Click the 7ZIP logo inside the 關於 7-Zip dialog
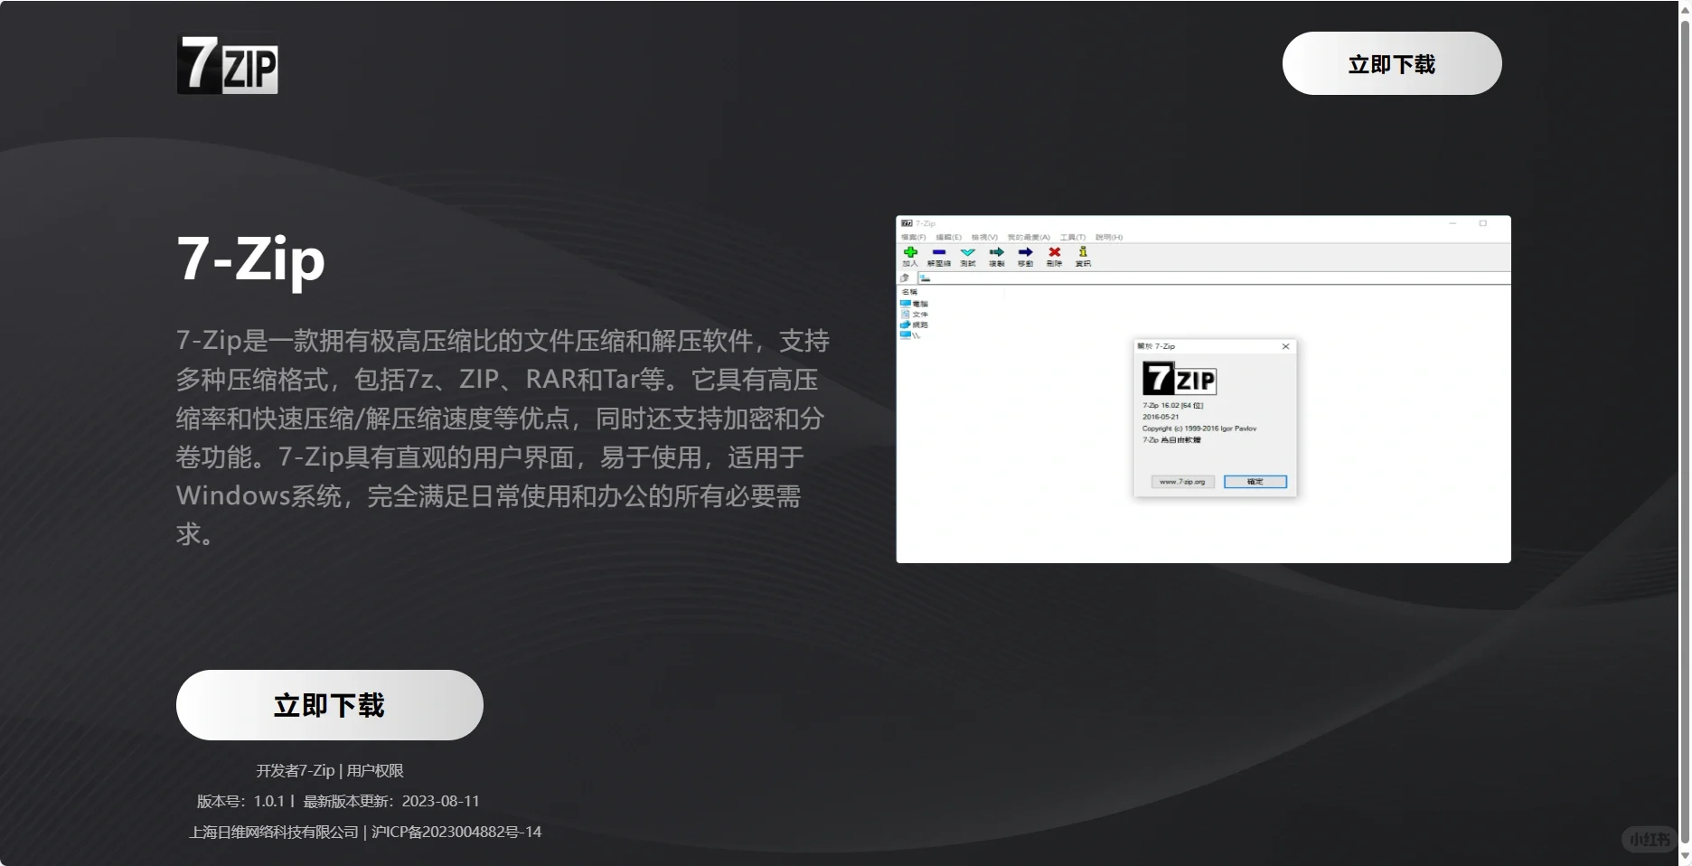 pyautogui.click(x=1180, y=378)
